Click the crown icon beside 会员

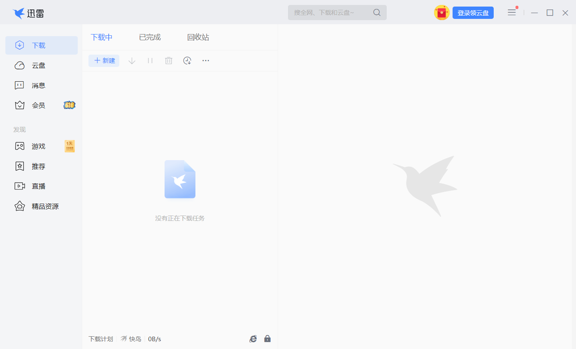[19, 105]
